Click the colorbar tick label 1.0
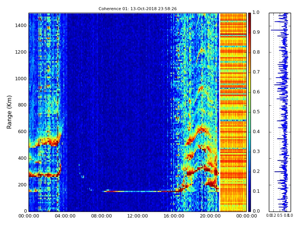The image size is (300, 225). (256, 12)
